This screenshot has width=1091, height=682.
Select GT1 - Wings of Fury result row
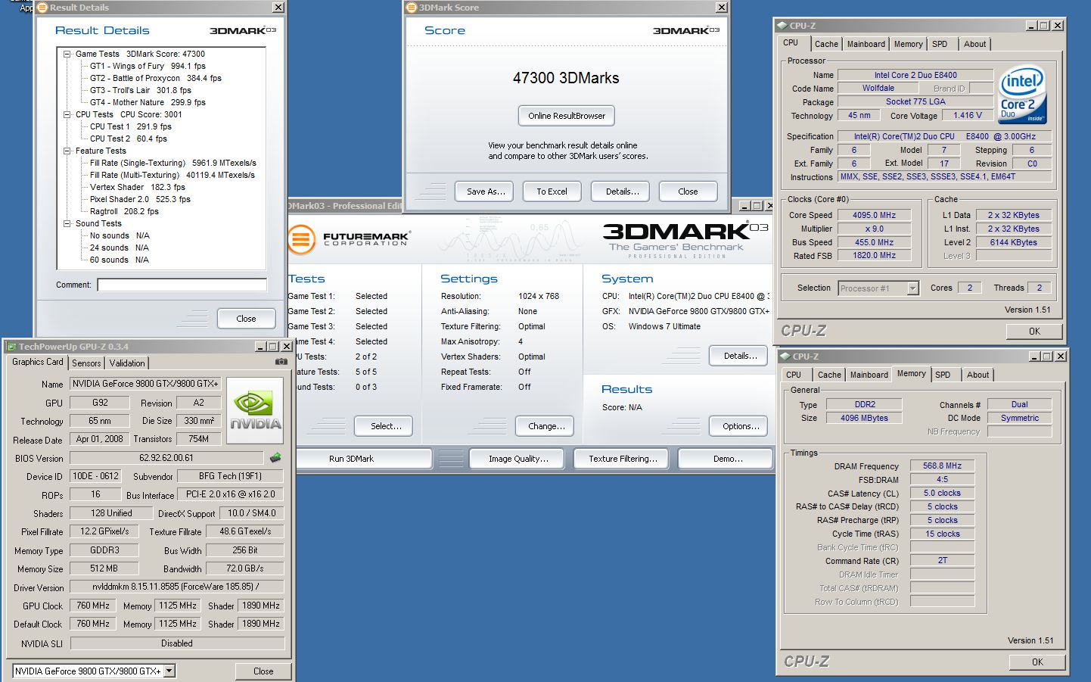(x=148, y=66)
